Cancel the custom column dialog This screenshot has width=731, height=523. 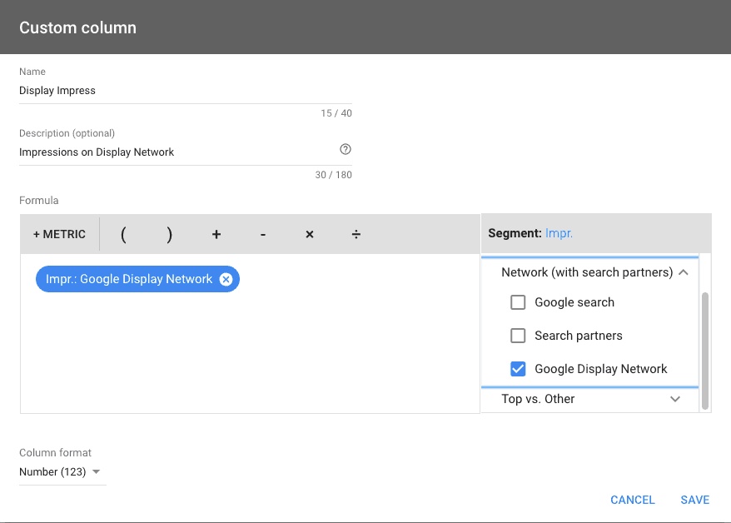click(633, 500)
